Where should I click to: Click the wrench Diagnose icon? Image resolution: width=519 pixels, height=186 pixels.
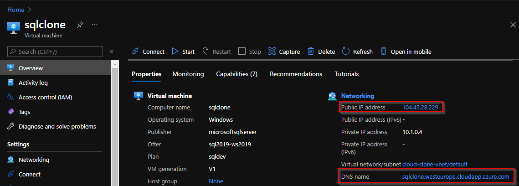pyautogui.click(x=10, y=126)
